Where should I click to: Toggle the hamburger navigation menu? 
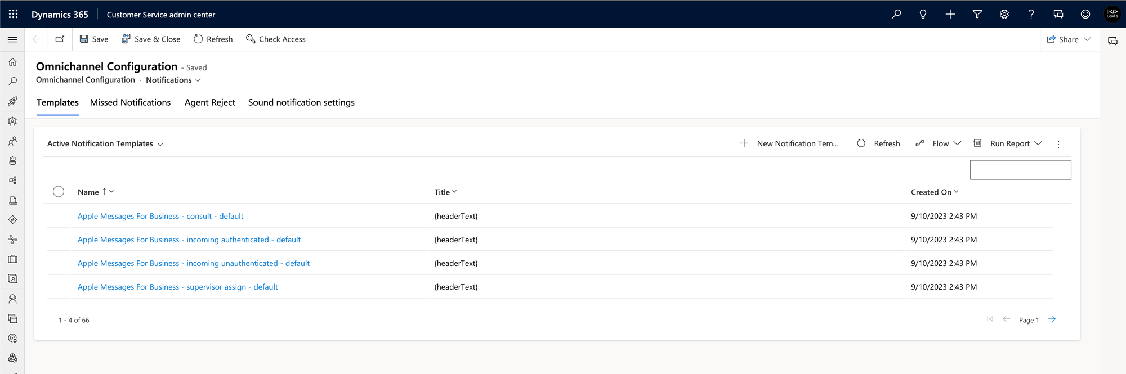click(12, 39)
